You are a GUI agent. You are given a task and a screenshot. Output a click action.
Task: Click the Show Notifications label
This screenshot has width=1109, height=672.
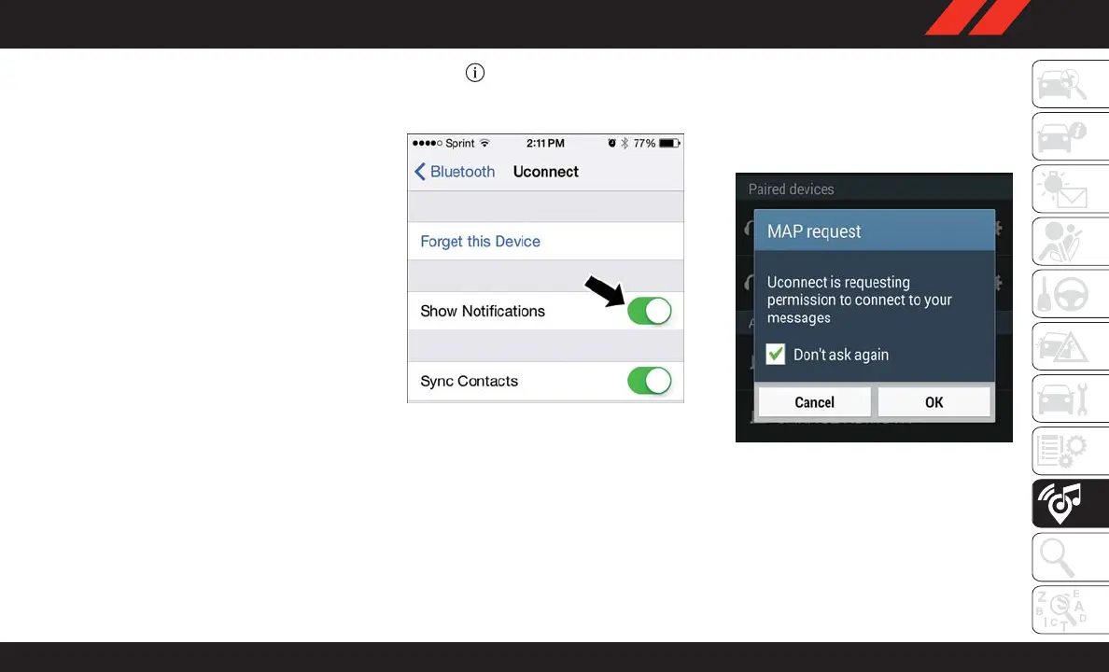pos(483,311)
